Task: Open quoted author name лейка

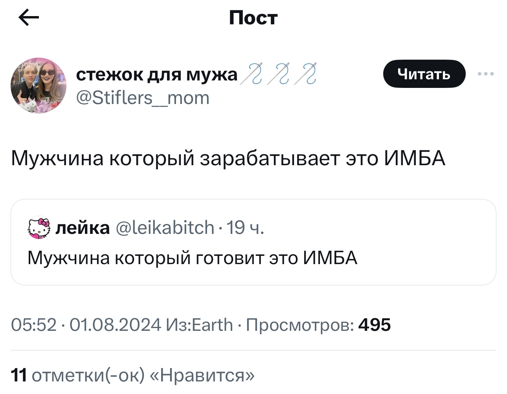Action: point(83,228)
